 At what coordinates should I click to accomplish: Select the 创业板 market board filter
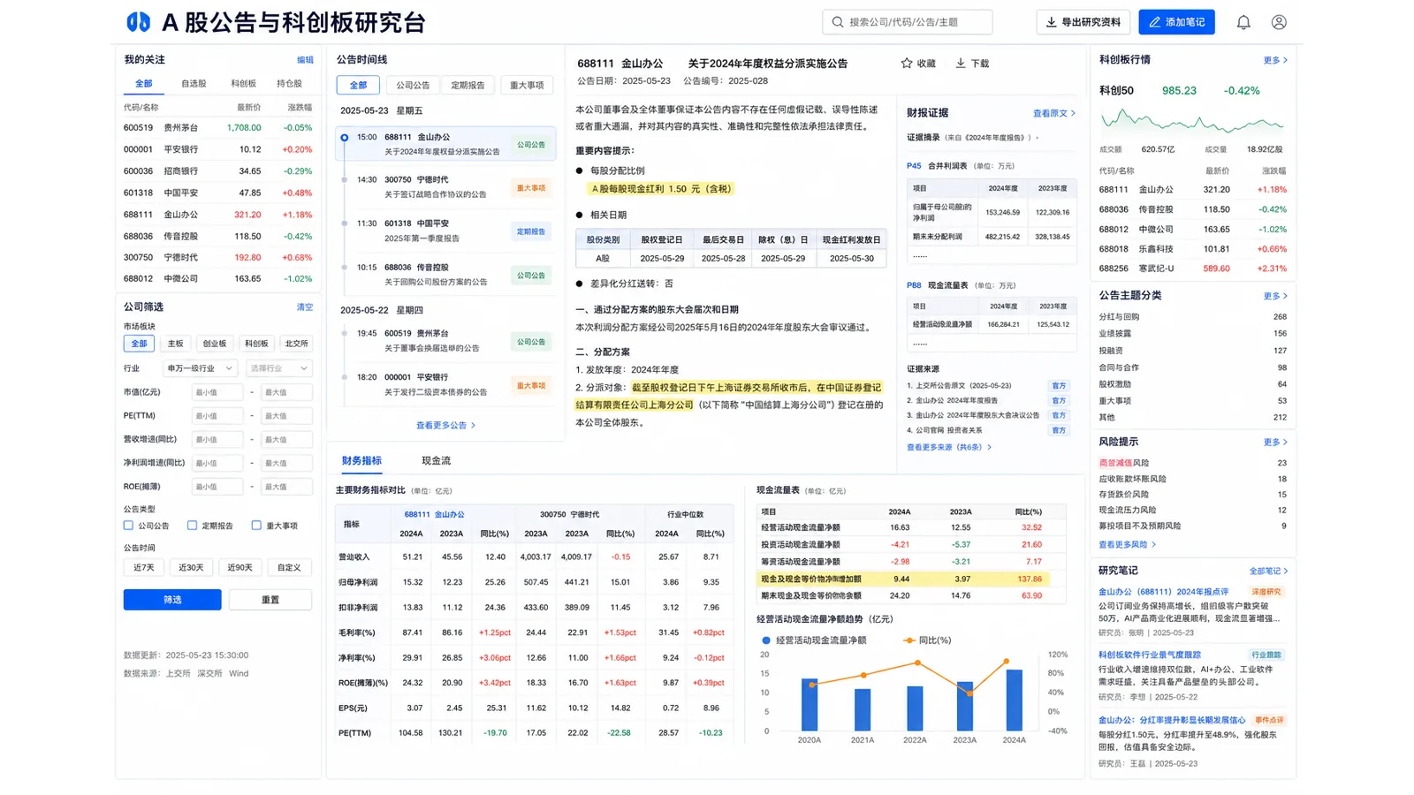pos(215,344)
